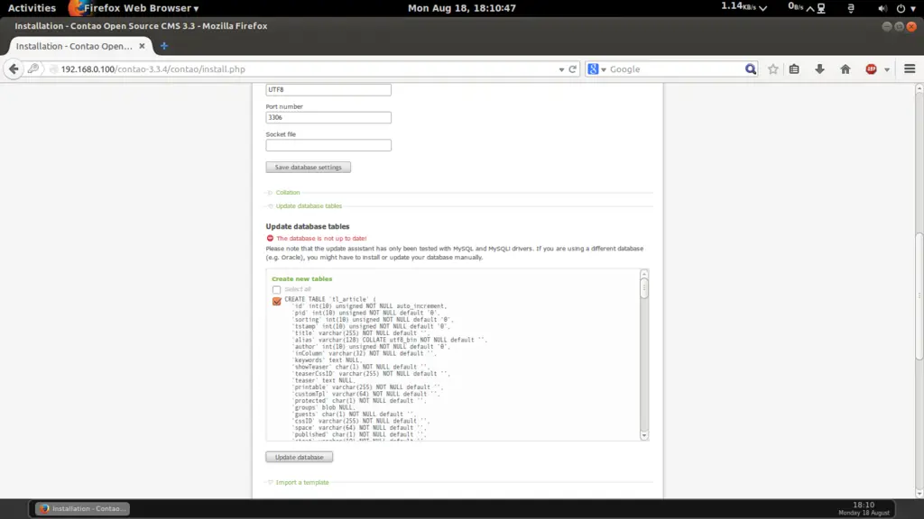
Task: Click the page vertical scrollbar thumb
Action: [919, 296]
